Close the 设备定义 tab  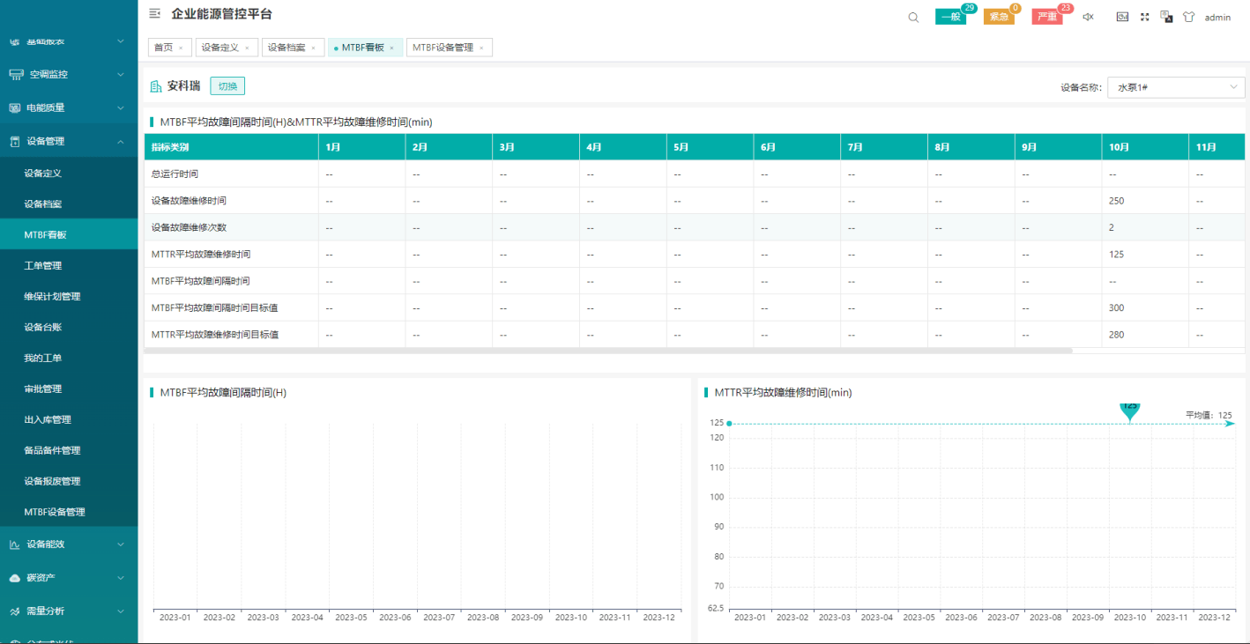pyautogui.click(x=247, y=48)
